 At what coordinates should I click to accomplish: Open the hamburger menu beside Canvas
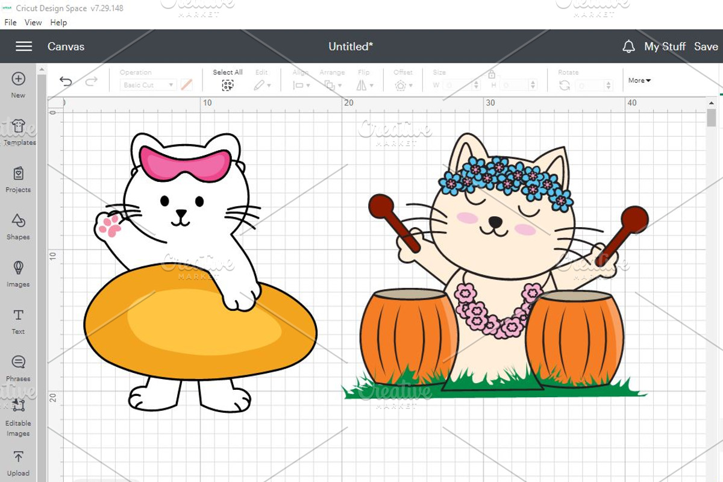coord(23,46)
